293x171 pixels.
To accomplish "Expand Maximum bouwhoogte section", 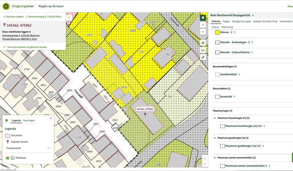I will [215, 118].
